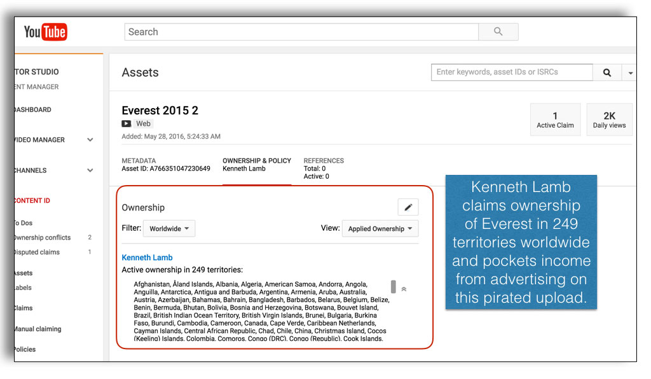This screenshot has width=651, height=379.
Task: Click the Added May 28, 2016 timestamp
Action: coord(171,136)
